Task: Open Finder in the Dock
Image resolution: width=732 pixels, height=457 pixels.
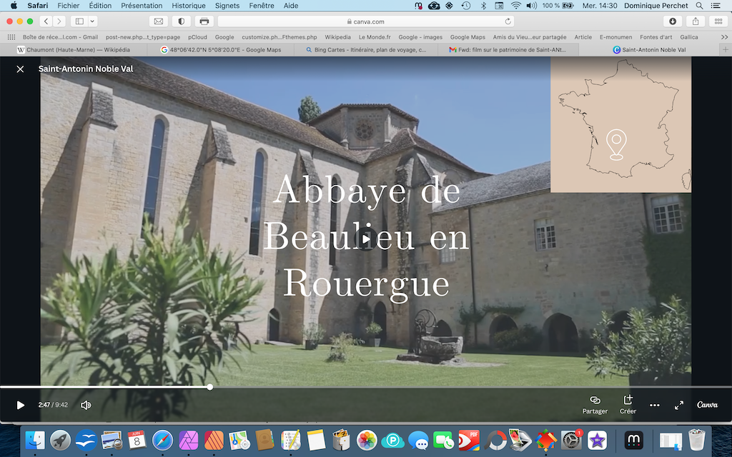Action: (x=35, y=440)
